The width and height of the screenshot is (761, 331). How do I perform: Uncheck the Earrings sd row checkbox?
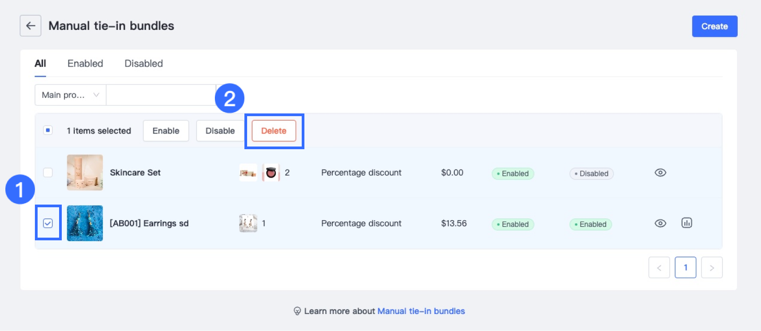pos(48,223)
